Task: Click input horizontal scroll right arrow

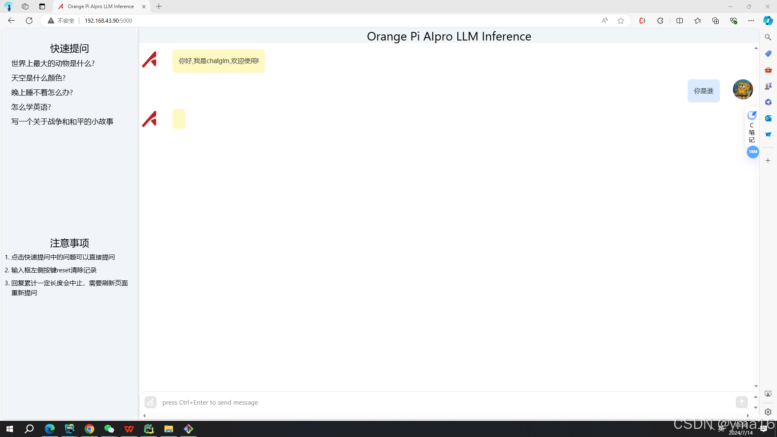Action: tap(748, 416)
